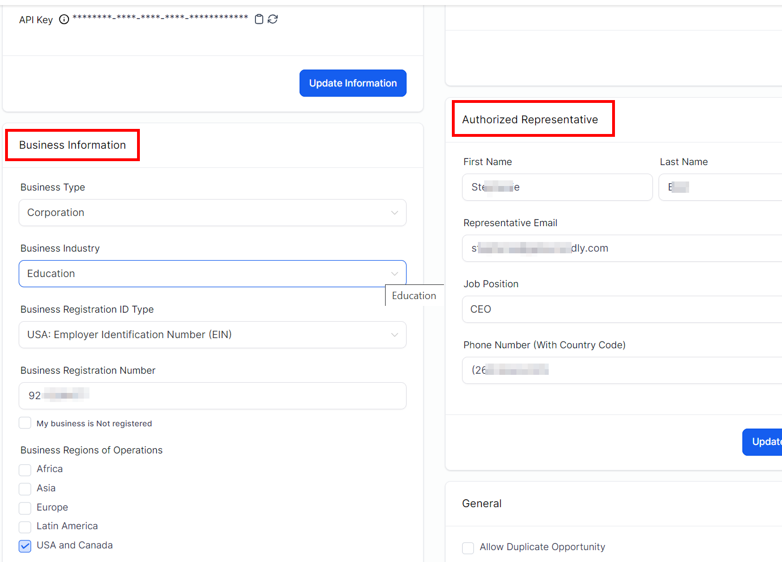Check My business is Not registered
This screenshot has height=562, width=782.
point(25,423)
